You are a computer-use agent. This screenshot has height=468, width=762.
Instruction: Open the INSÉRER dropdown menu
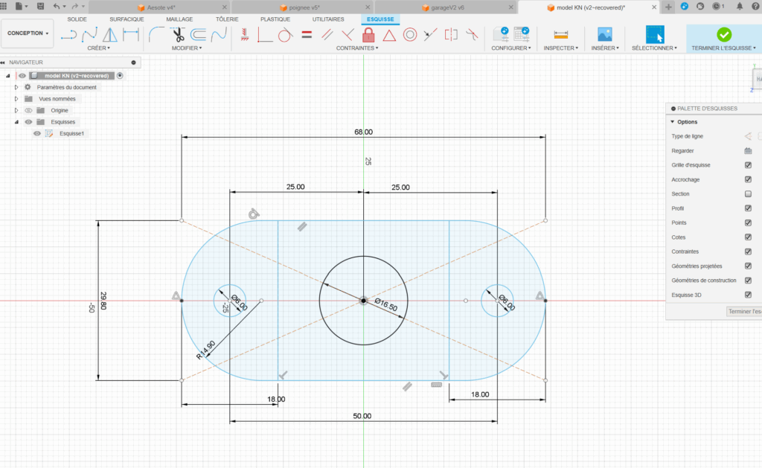click(605, 48)
